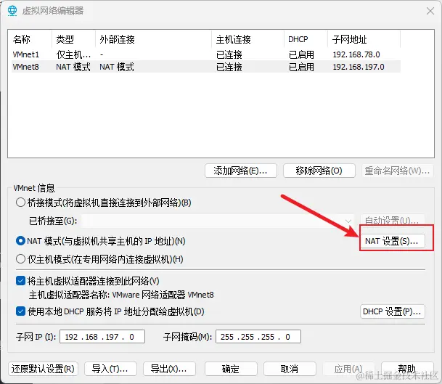The height and width of the screenshot is (384, 442).
Task: Click the 类型 column header
Action: (74, 39)
